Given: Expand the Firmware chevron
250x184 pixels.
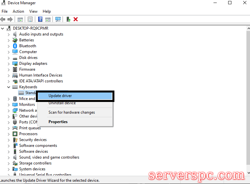Looking at the screenshot, I should point(8,70).
